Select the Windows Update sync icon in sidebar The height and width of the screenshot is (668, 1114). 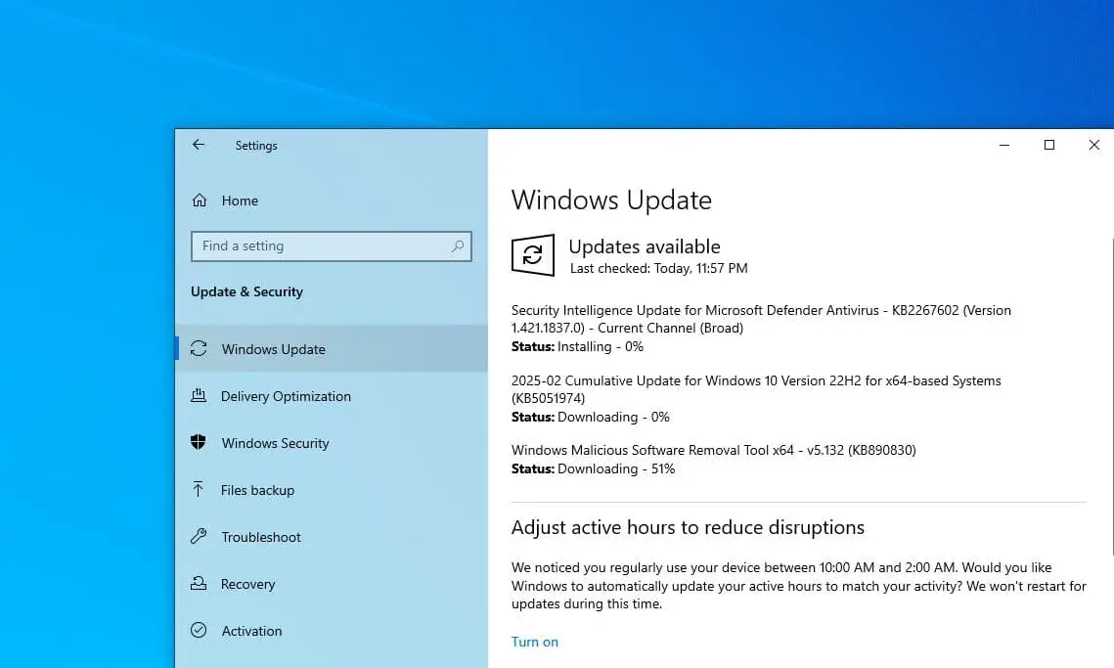(198, 348)
